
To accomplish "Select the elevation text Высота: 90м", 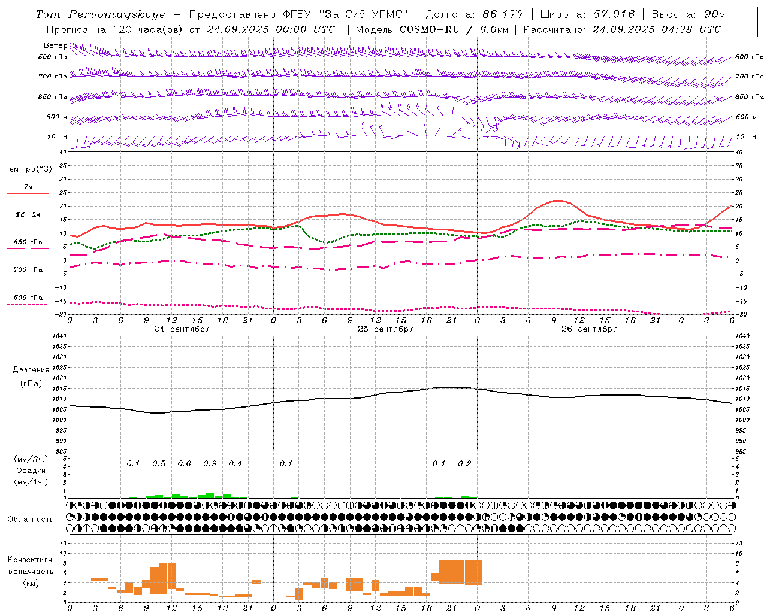I will (689, 14).
